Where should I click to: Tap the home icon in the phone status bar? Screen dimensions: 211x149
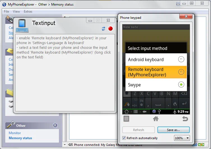[x=127, y=112]
